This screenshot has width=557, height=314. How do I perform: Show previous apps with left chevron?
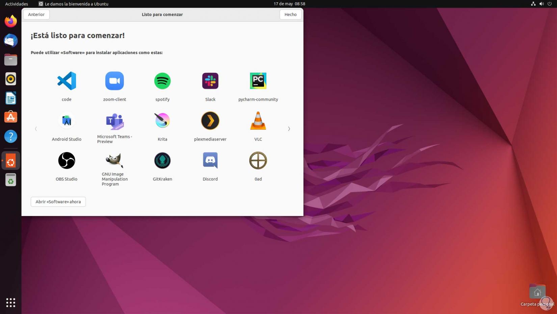(x=36, y=129)
